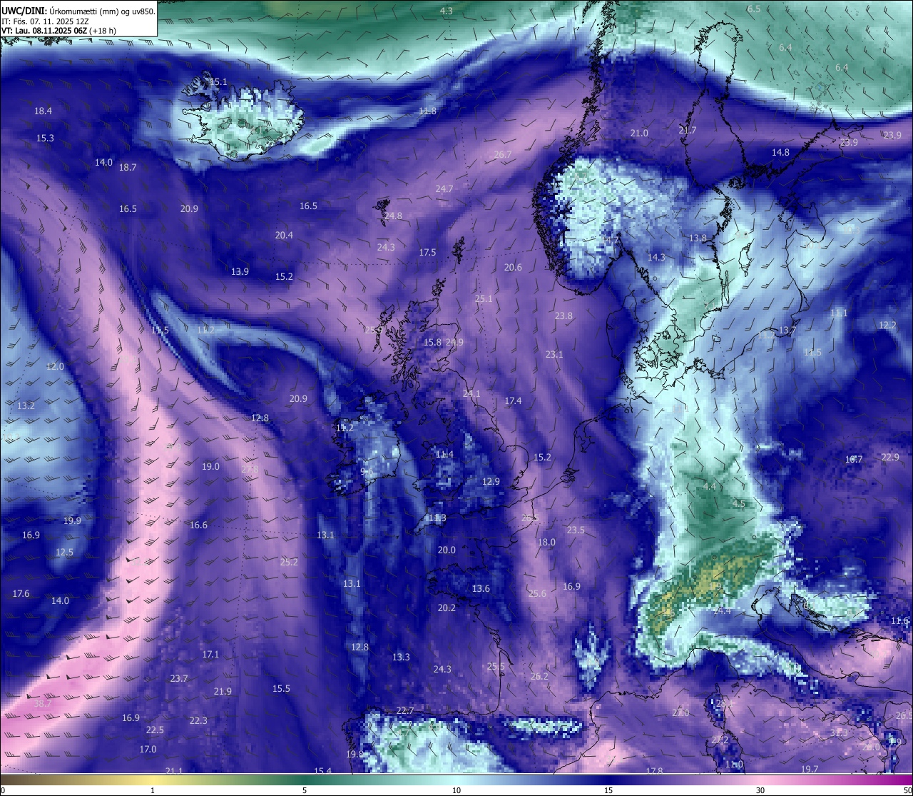The image size is (913, 796).
Task: Click the map value '4.3' at top
Action: [447, 11]
